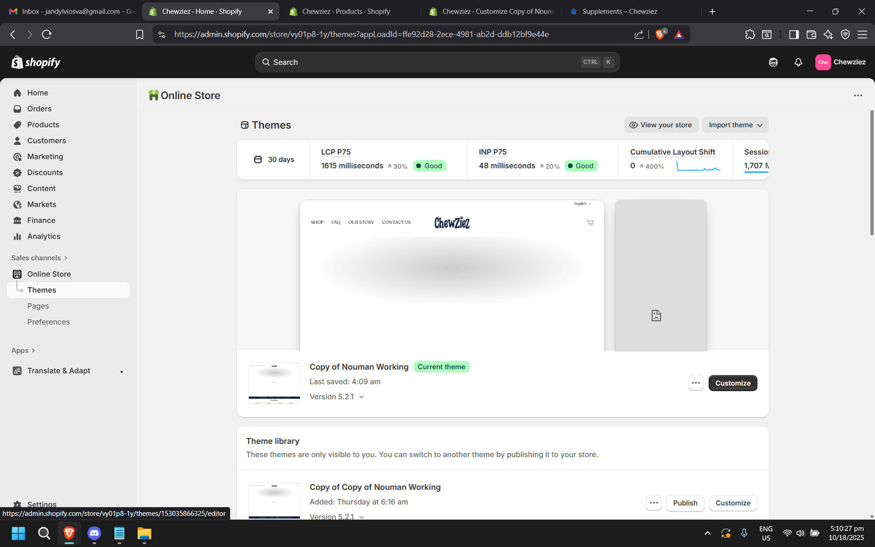The image size is (875, 547).
Task: Expand the Sales channels section
Action: coord(39,258)
